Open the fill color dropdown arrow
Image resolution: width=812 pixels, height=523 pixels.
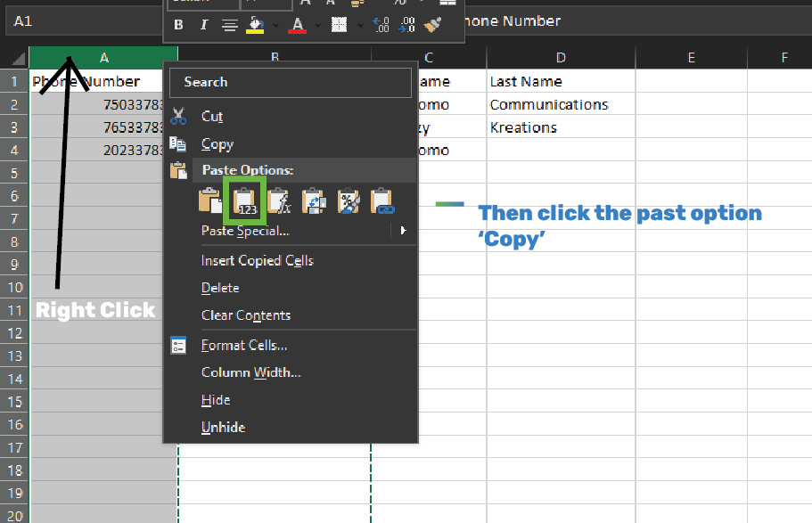[275, 25]
